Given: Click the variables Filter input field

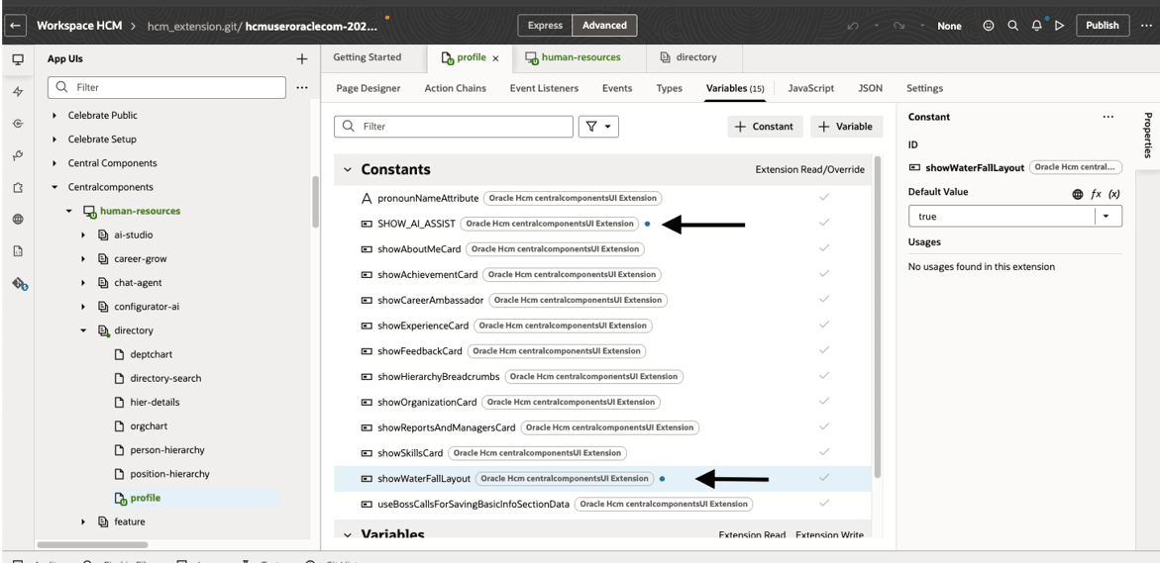Looking at the screenshot, I should (x=454, y=127).
